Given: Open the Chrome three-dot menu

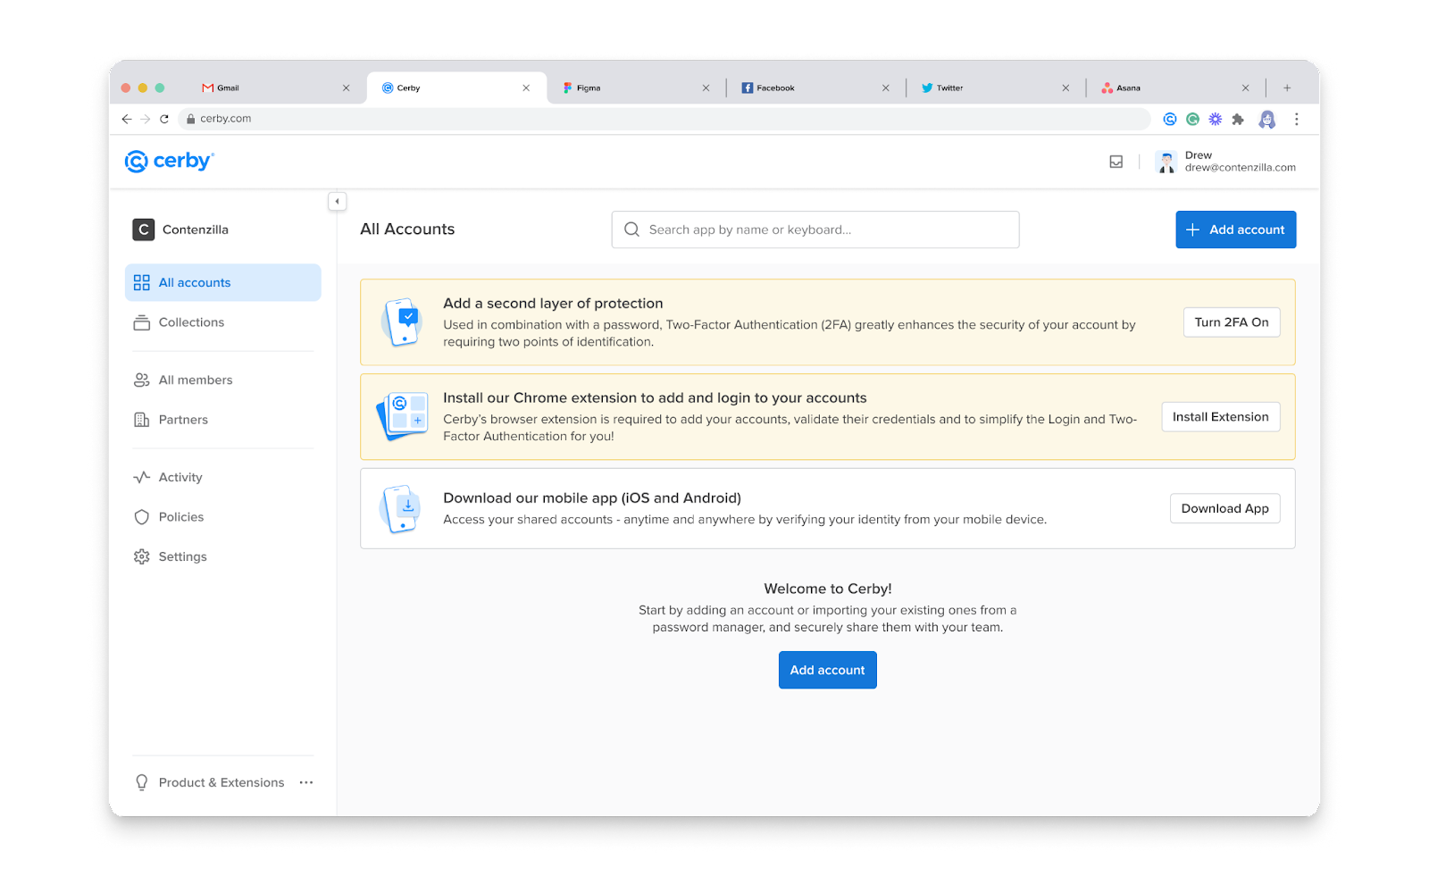Looking at the screenshot, I should pyautogui.click(x=1296, y=119).
